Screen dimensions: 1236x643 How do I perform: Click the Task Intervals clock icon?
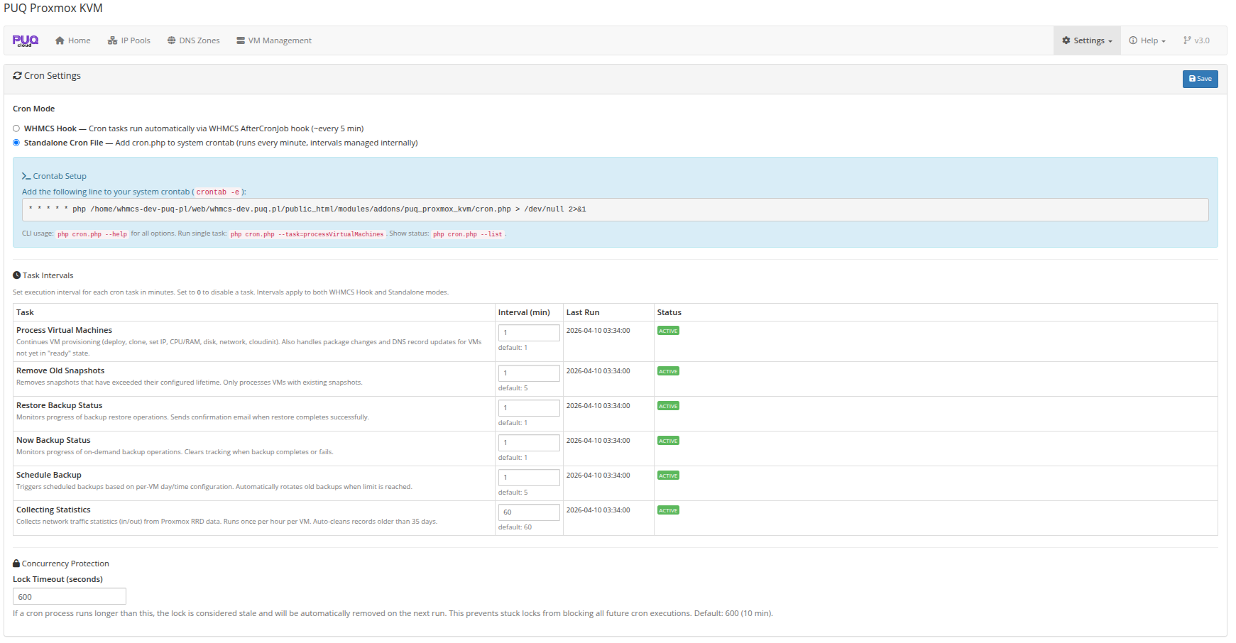pos(16,275)
